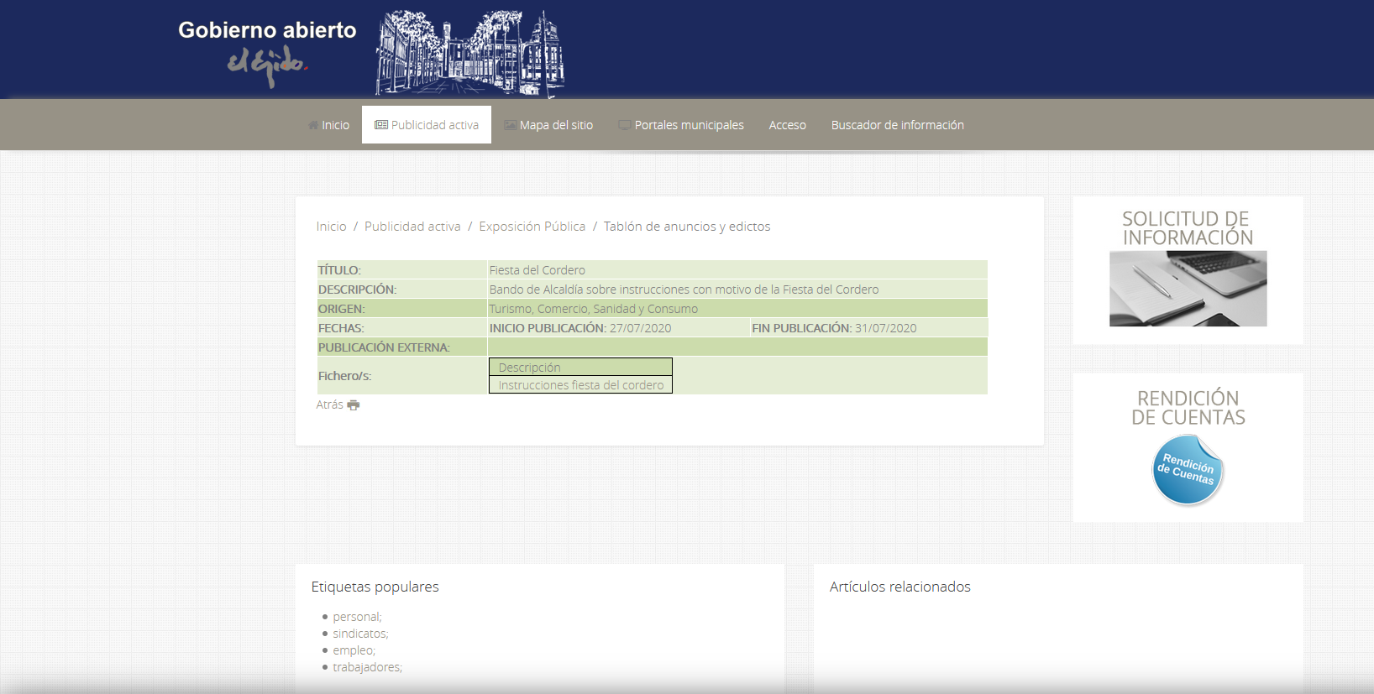Click the Publicidad activa breadcrumb link
The width and height of the screenshot is (1374, 694).
pyautogui.click(x=412, y=227)
